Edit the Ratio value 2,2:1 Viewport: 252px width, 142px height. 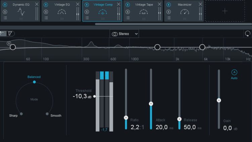tap(137, 127)
